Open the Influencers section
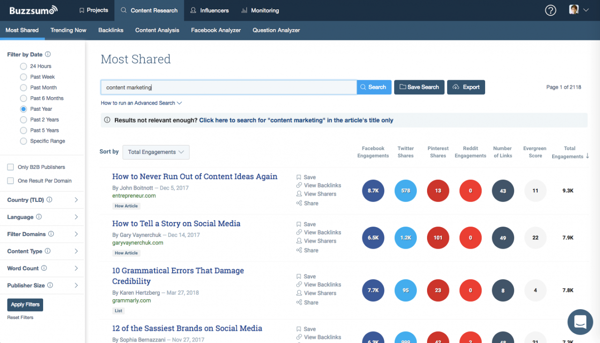600x343 pixels. pos(210,10)
